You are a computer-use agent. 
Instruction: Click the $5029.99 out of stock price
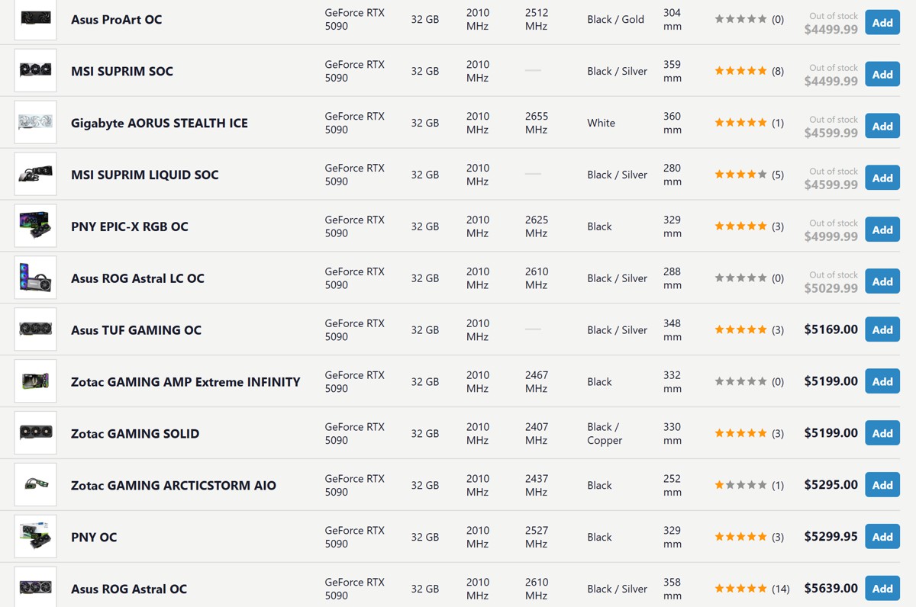831,288
